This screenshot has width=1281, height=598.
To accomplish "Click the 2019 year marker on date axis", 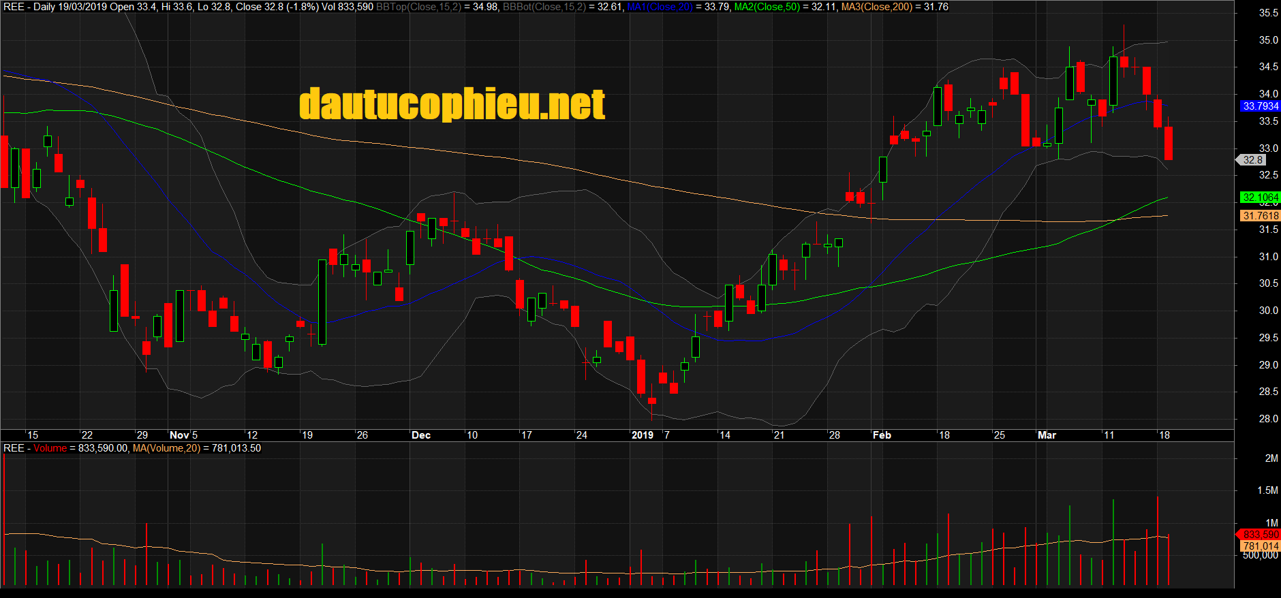I will [643, 435].
